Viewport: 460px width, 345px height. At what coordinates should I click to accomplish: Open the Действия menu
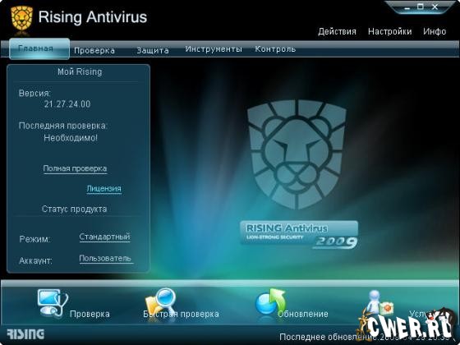pos(337,31)
